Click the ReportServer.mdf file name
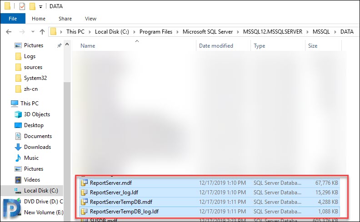 click(x=111, y=183)
